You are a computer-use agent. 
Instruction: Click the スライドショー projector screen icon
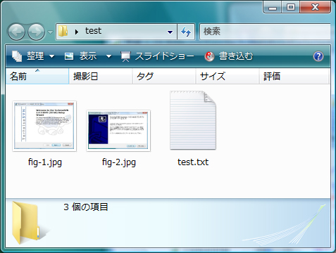point(125,56)
